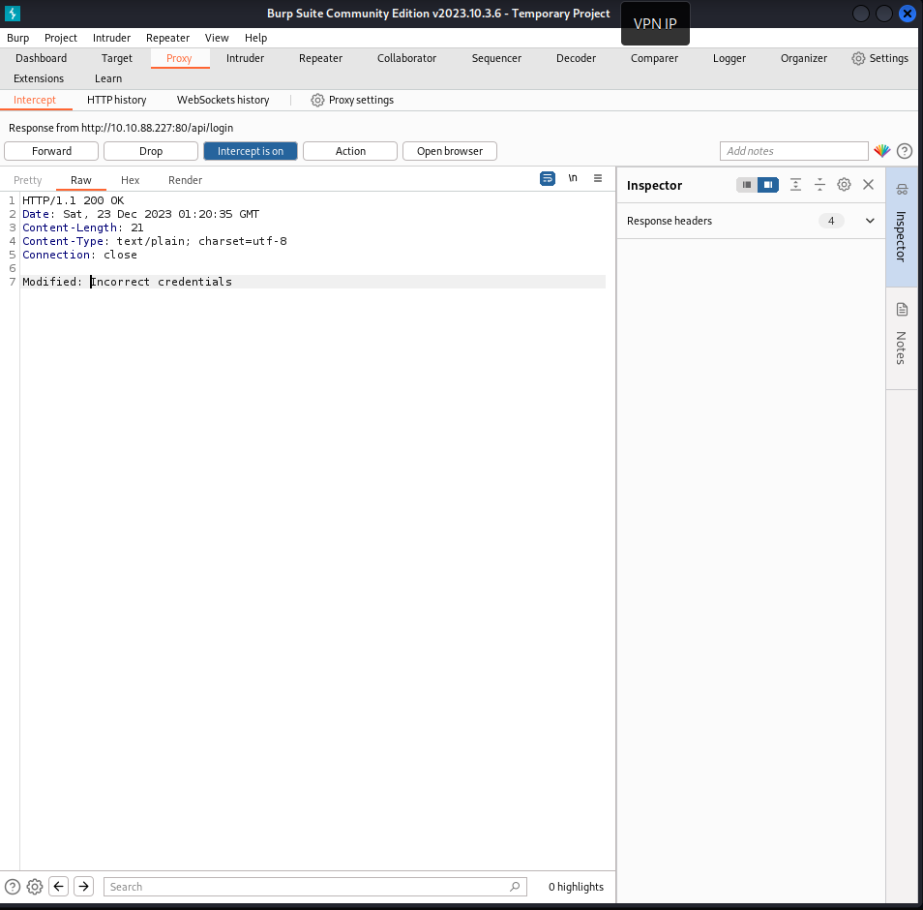Open the Repeater tool tab
Viewport: 923px width, 910px height.
(320, 58)
